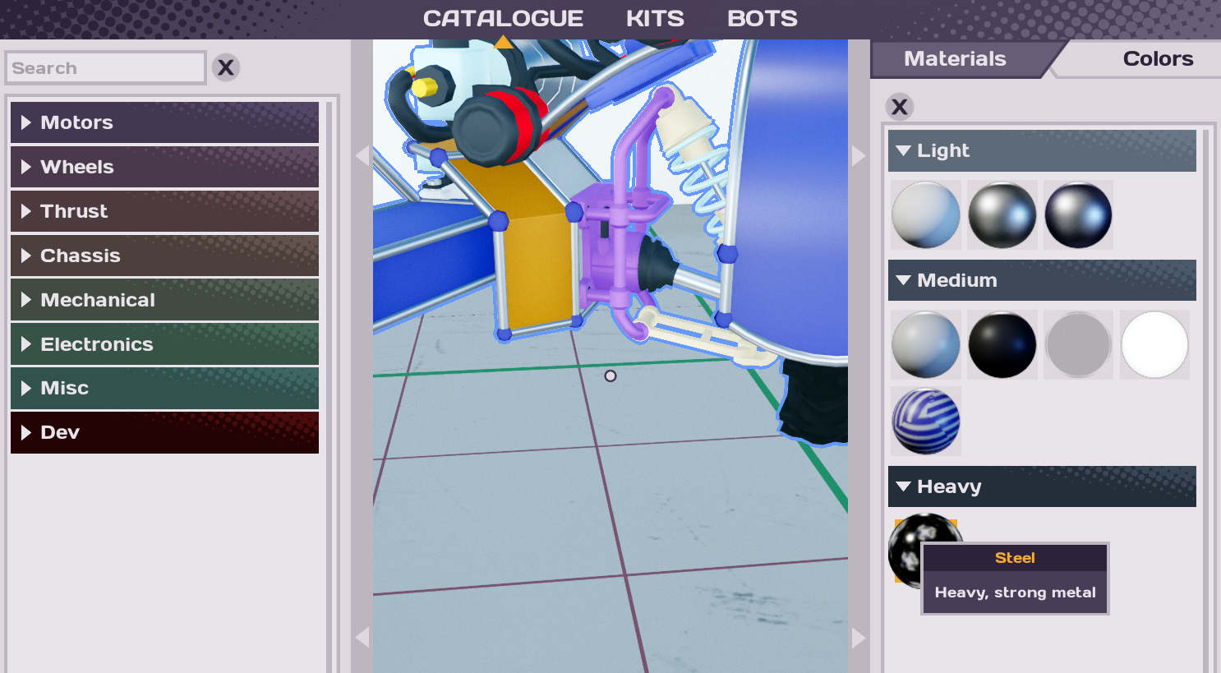Expand the Thrust category
Image resolution: width=1221 pixels, height=673 pixels.
(164, 211)
